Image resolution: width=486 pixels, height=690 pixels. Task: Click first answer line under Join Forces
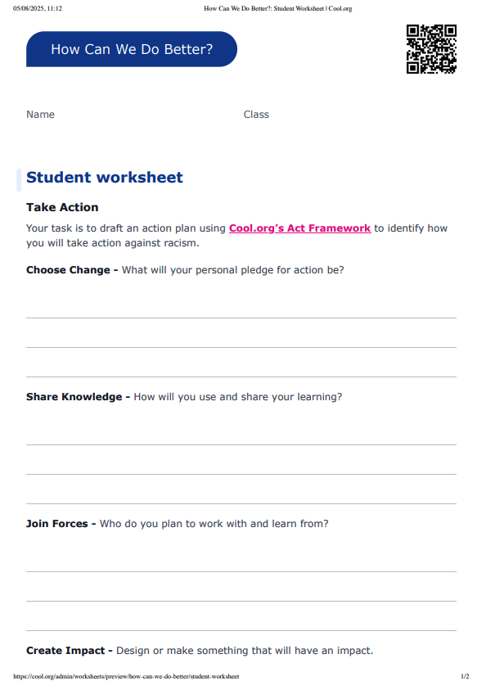(x=241, y=571)
